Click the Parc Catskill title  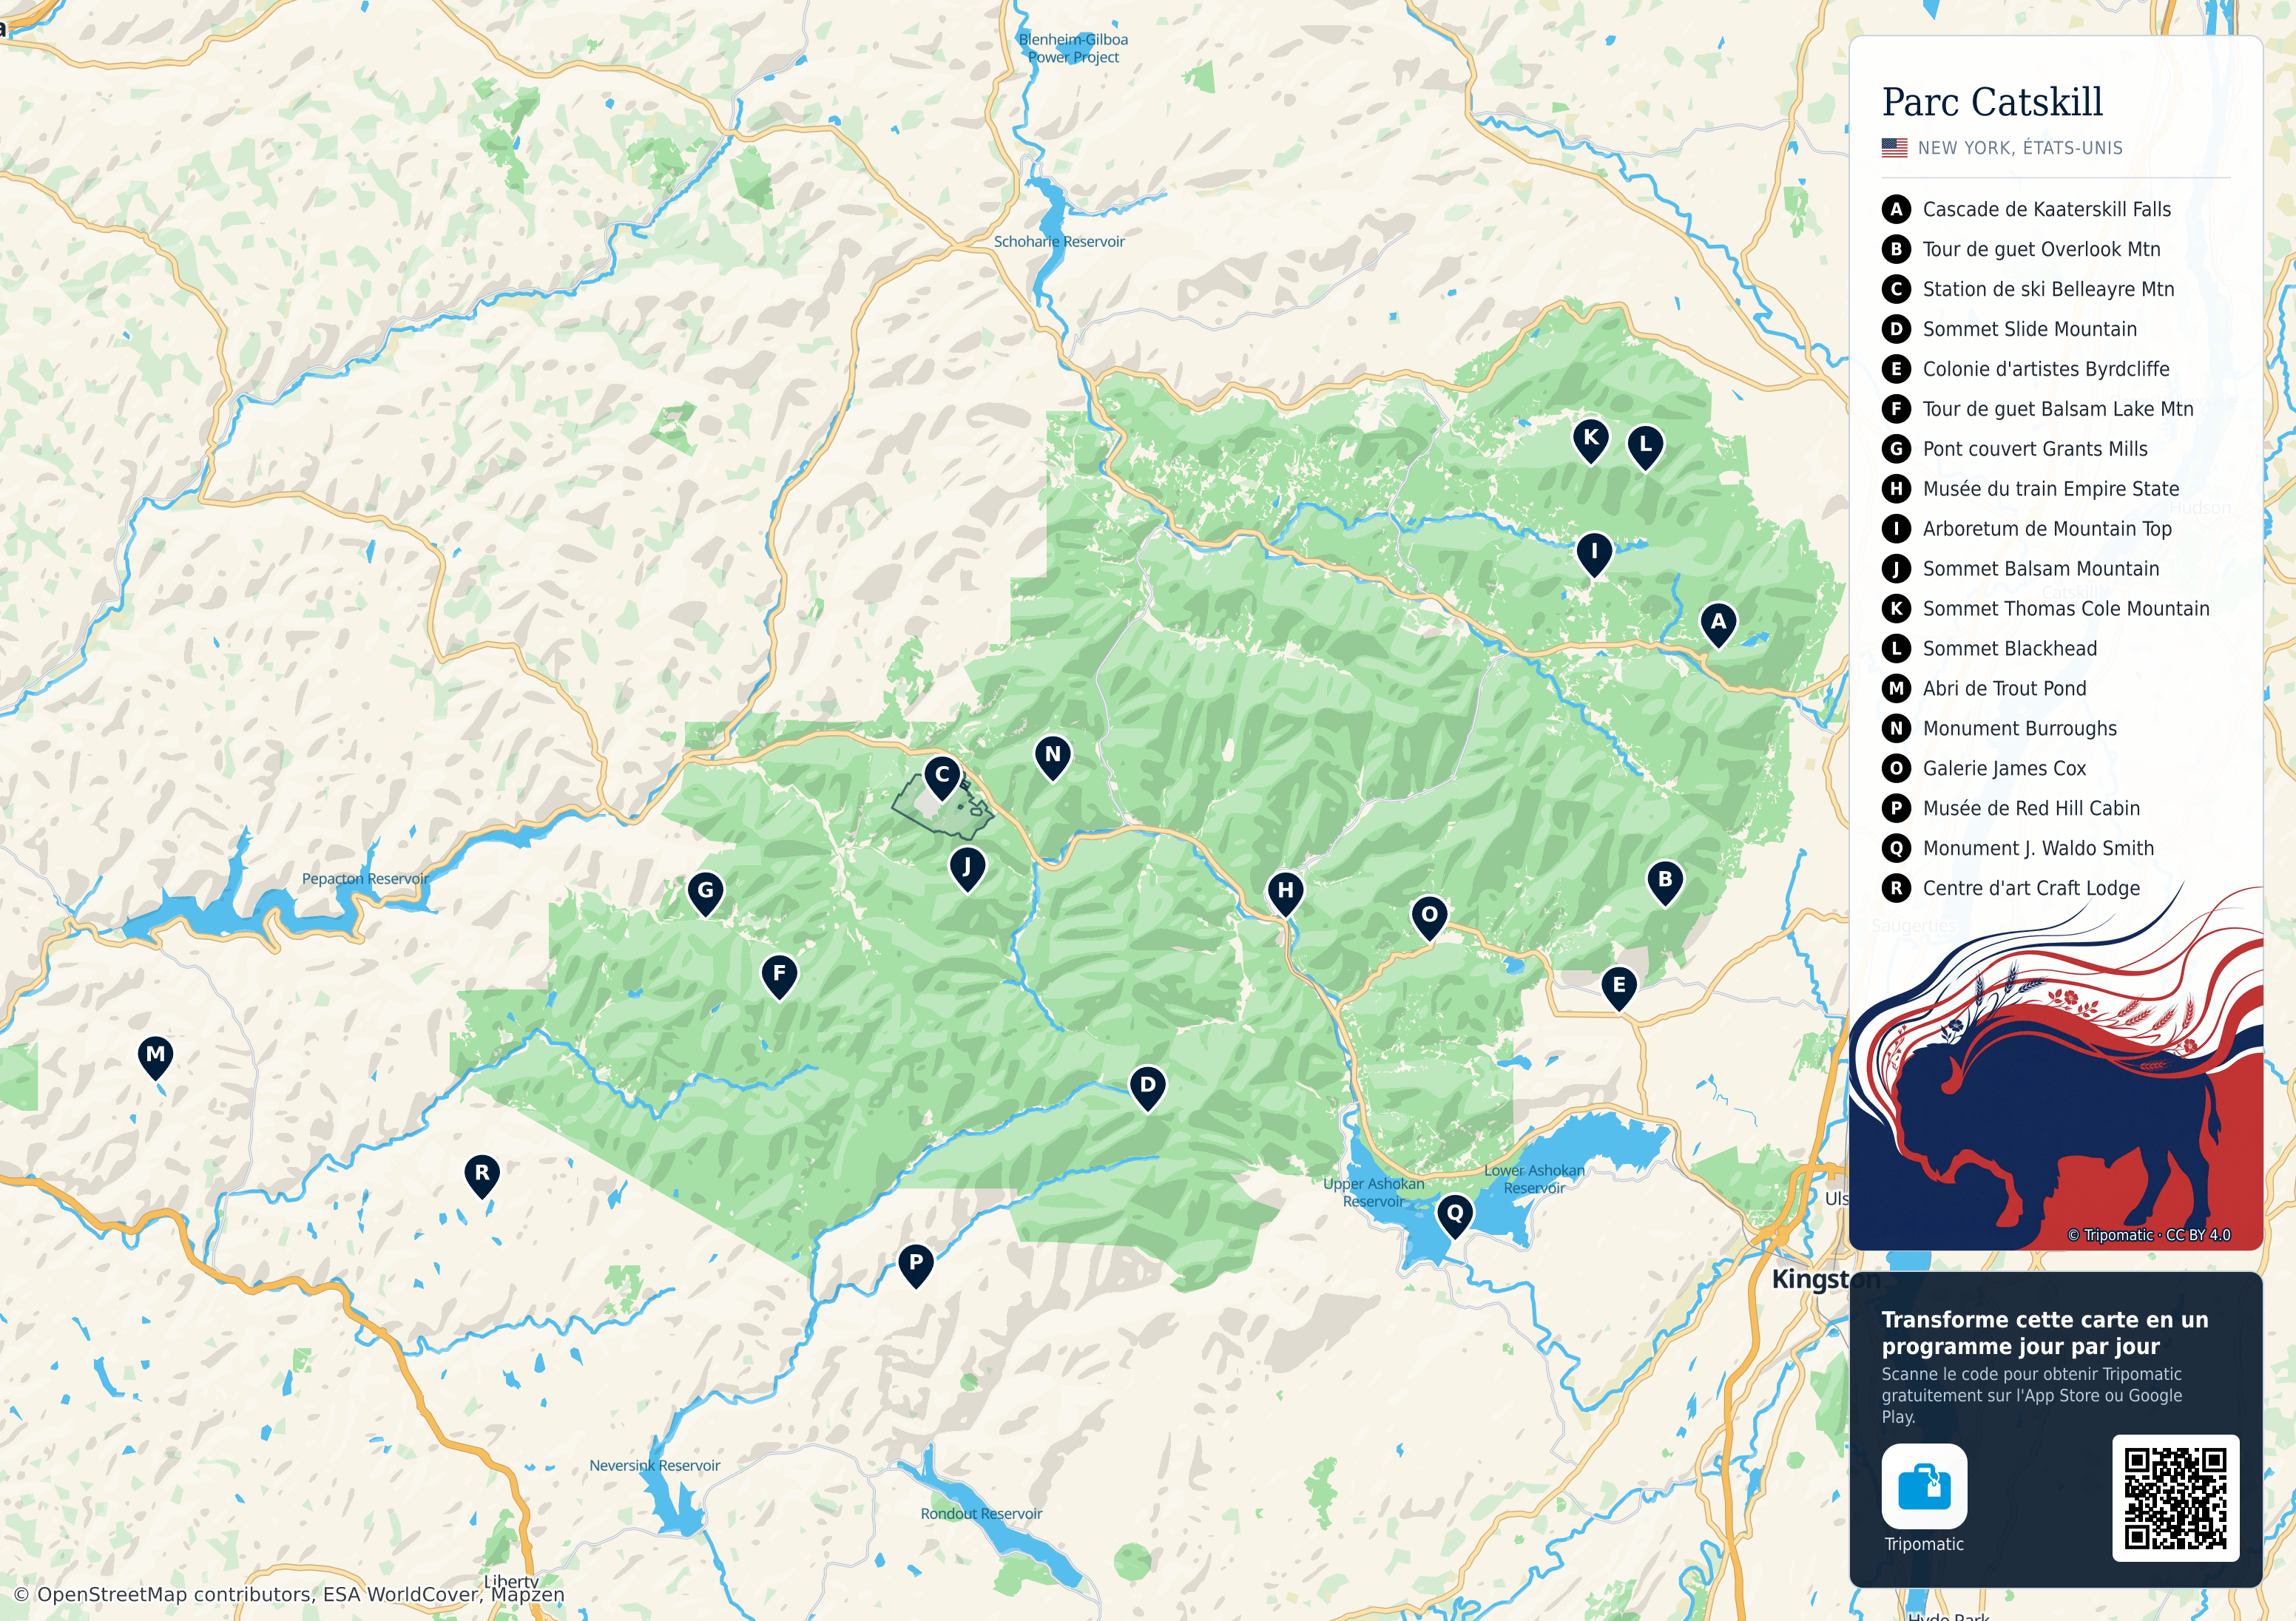(1992, 102)
